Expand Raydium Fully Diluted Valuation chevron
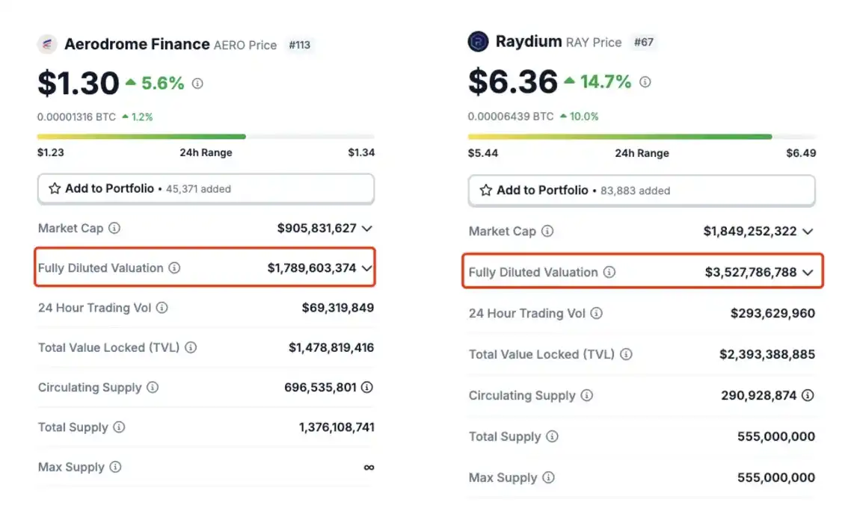The height and width of the screenshot is (517, 848). click(x=808, y=273)
